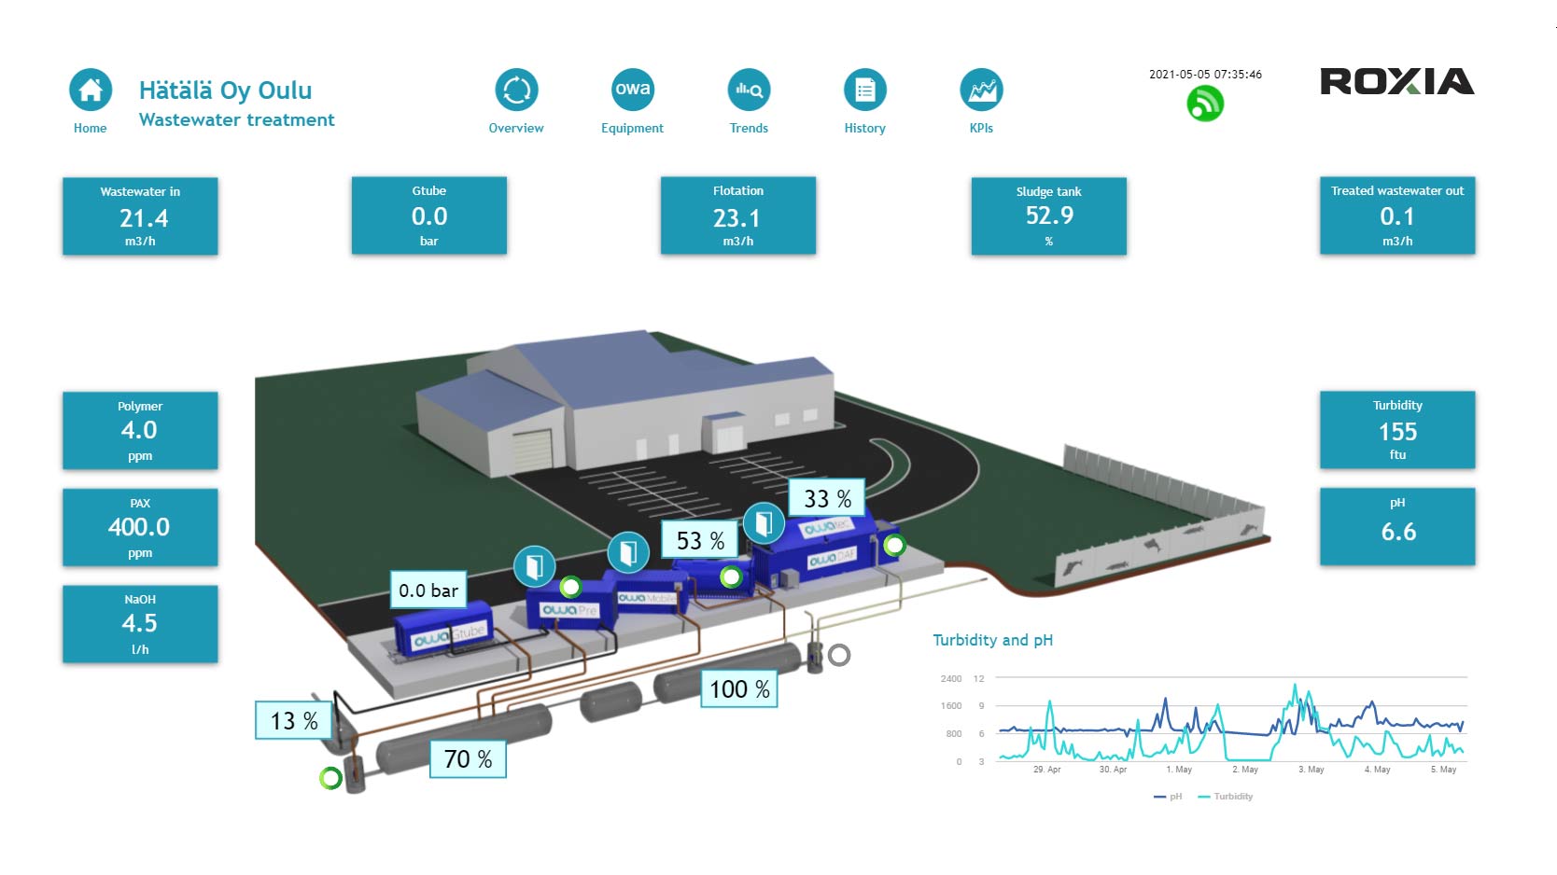Click grey status ring near 100 % tank
This screenshot has width=1557, height=875.
pyautogui.click(x=839, y=655)
